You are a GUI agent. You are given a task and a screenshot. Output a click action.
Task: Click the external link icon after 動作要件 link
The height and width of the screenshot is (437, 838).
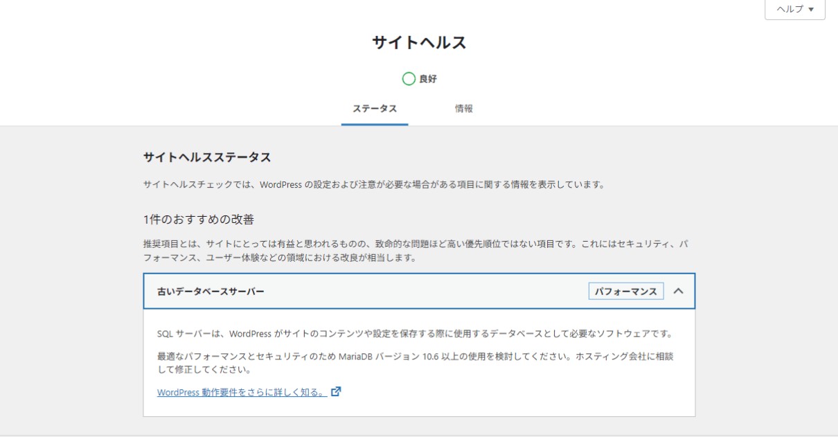(x=336, y=392)
